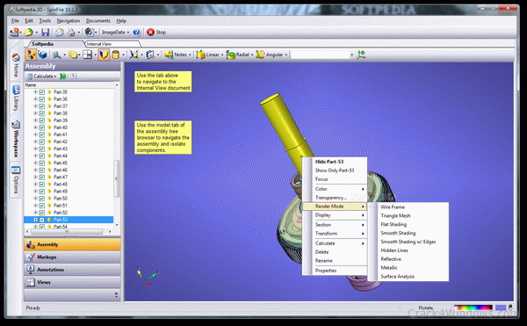Open the ImageData dropdown arrow
Viewport: 527px width, 326px height.
128,33
